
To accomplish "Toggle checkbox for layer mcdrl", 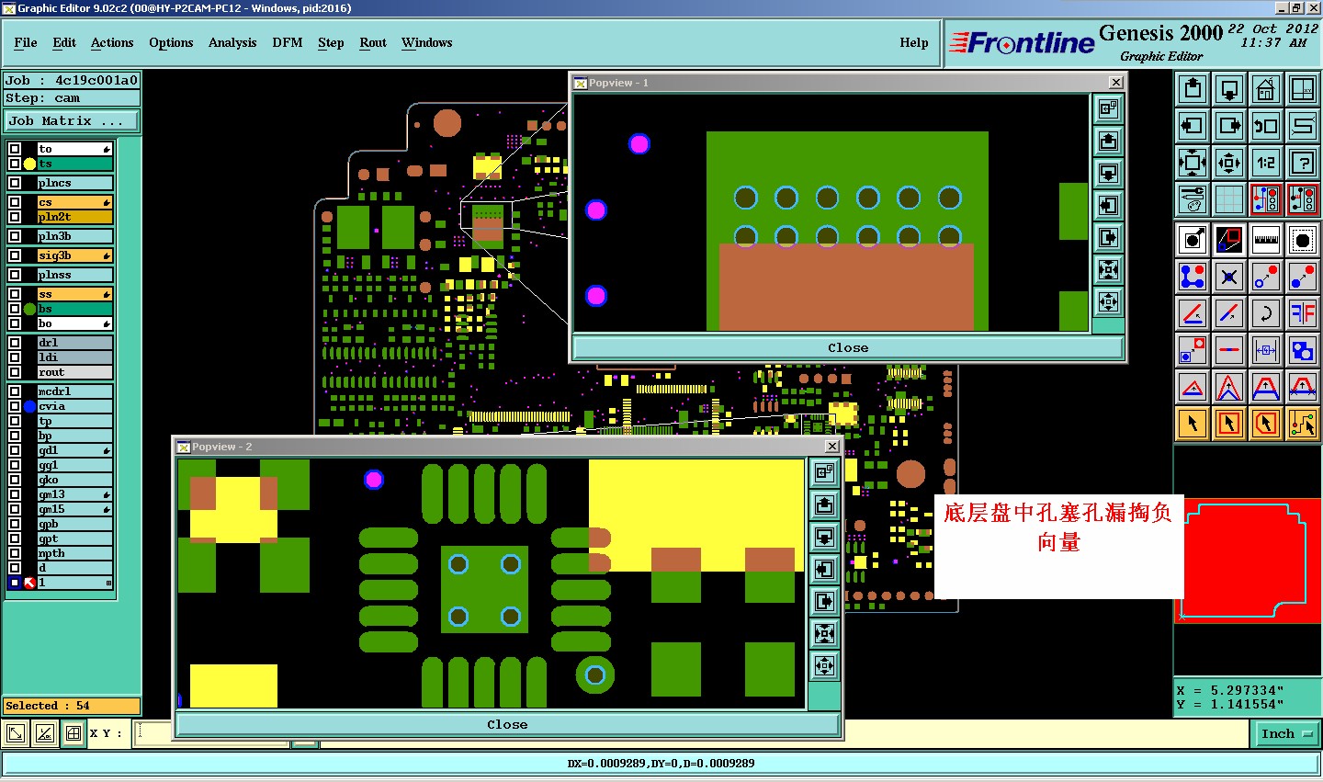I will pos(15,391).
